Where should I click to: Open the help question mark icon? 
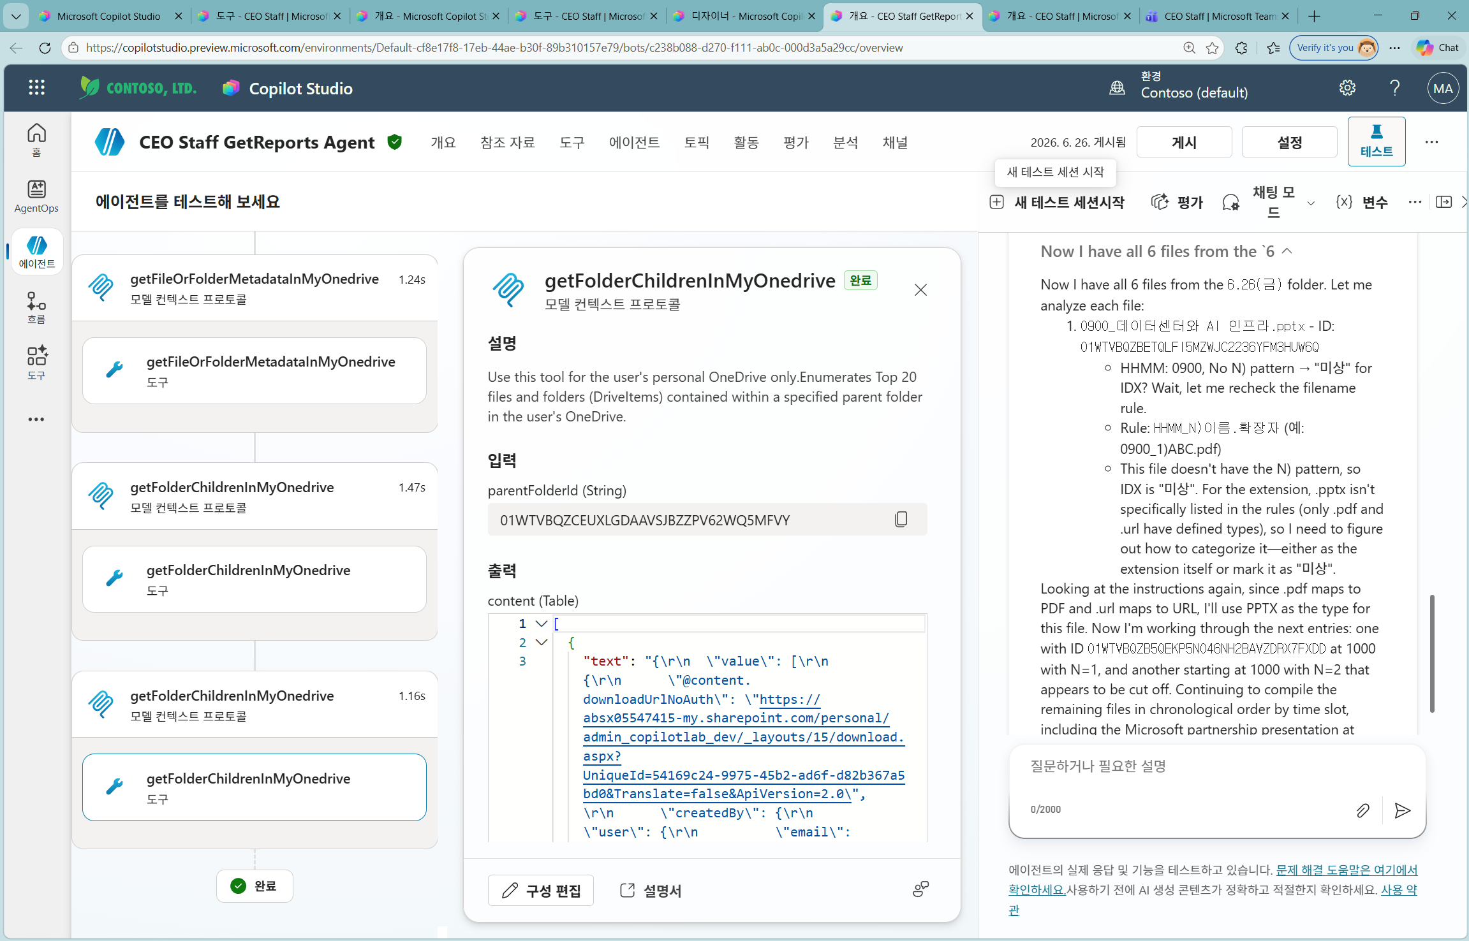(1395, 88)
